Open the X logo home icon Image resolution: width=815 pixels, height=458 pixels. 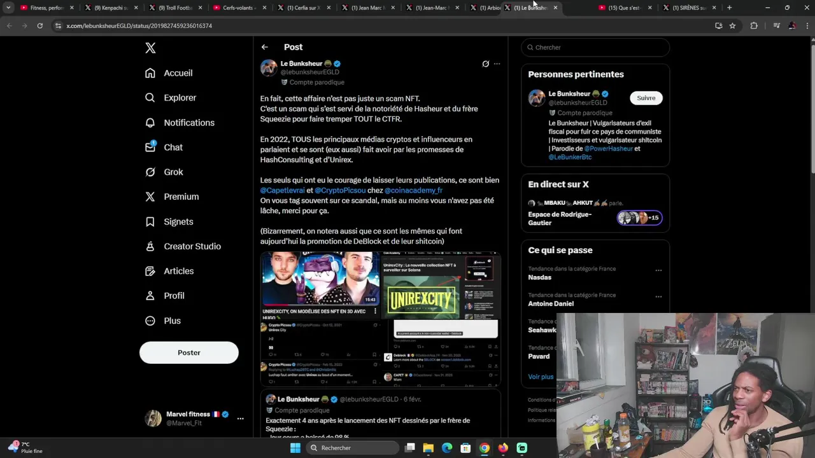pos(150,48)
